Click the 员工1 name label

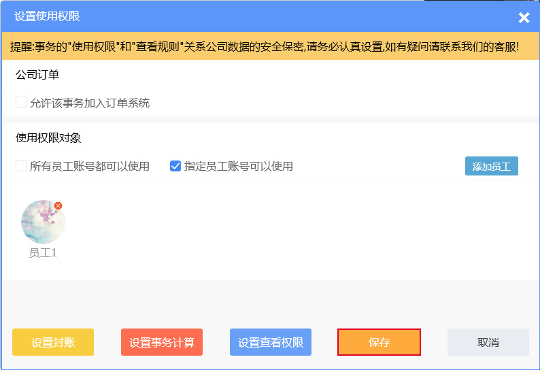click(43, 253)
